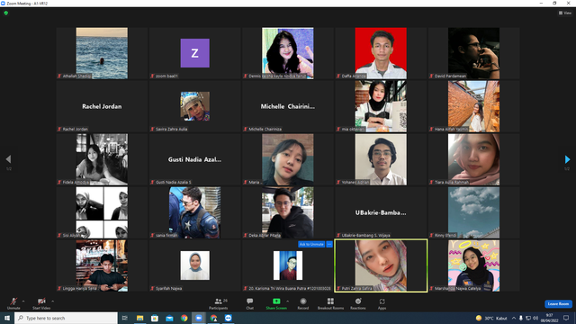
Task: Open Google Chrome from the taskbar
Action: [184, 318]
